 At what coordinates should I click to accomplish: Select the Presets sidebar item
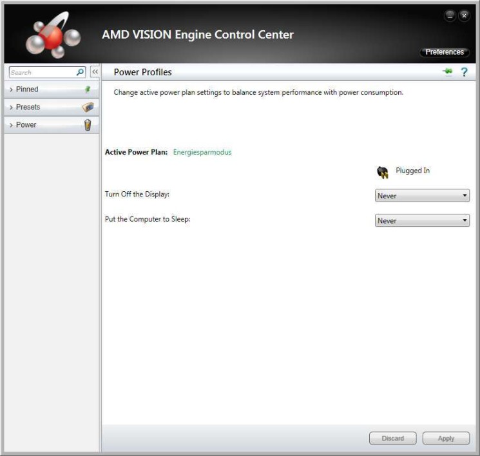point(52,107)
